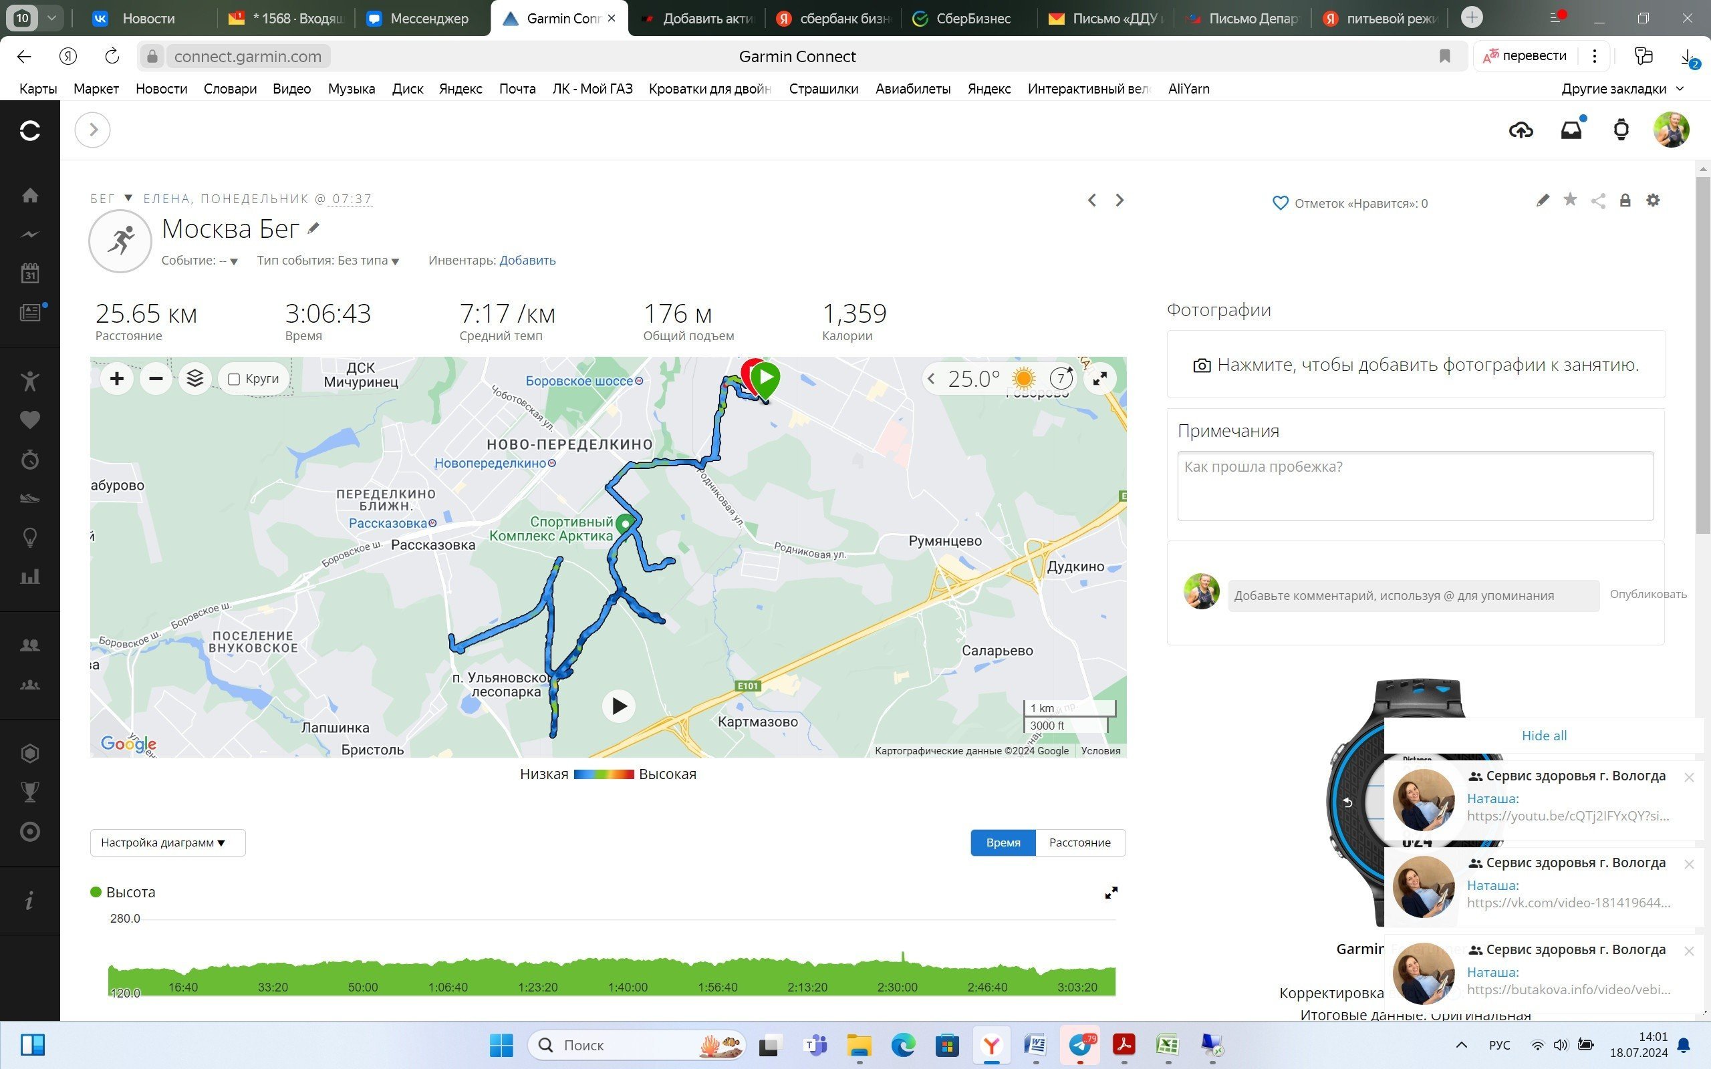Go to the next activity arrow
This screenshot has height=1069, width=1711.
[1120, 200]
